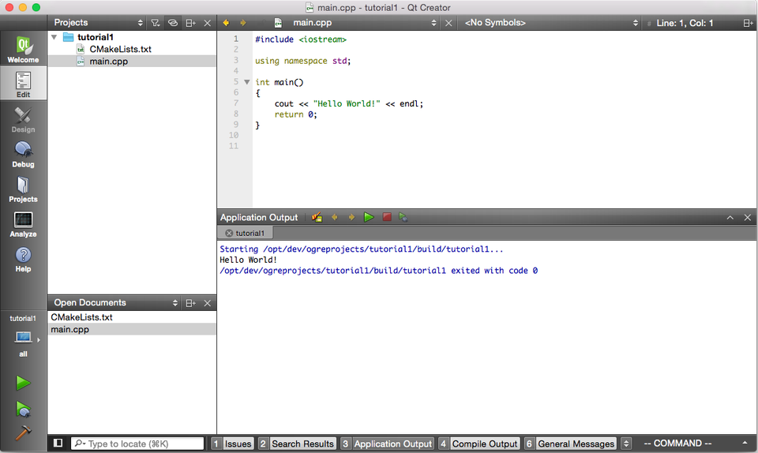Collapse the tutorial1 project tree

54,37
